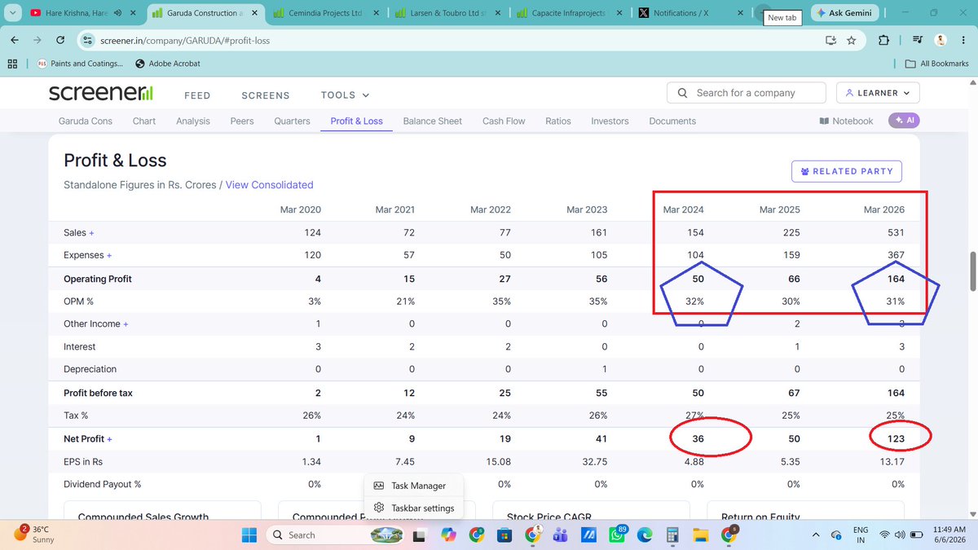Open Chrome profile avatar
This screenshot has height=550, width=978.
pos(940,40)
